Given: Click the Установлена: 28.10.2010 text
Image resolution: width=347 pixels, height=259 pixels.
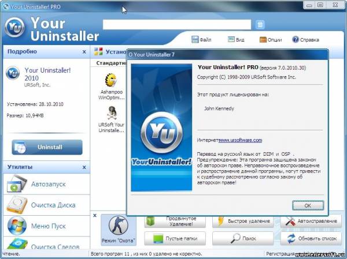Looking at the screenshot, I should pos(35,104).
